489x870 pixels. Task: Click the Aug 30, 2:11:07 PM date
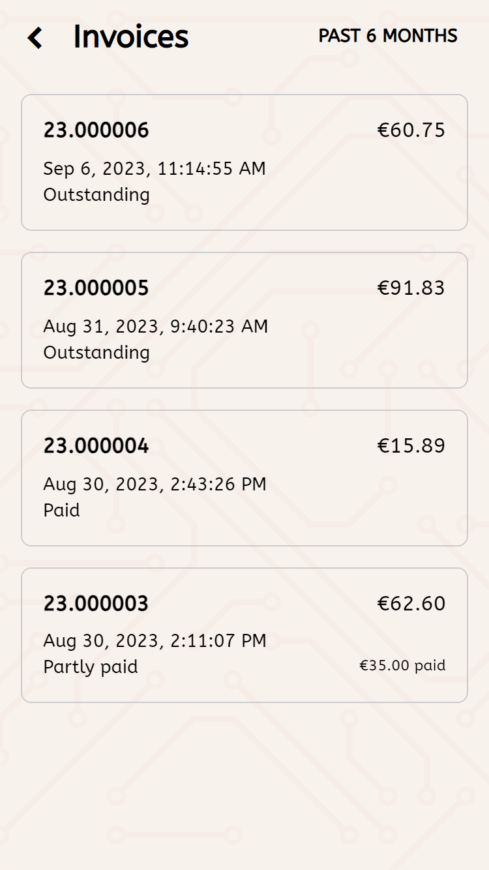pyautogui.click(x=155, y=641)
